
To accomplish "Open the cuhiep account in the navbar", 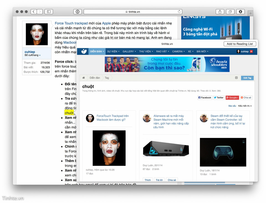I will (243, 52).
